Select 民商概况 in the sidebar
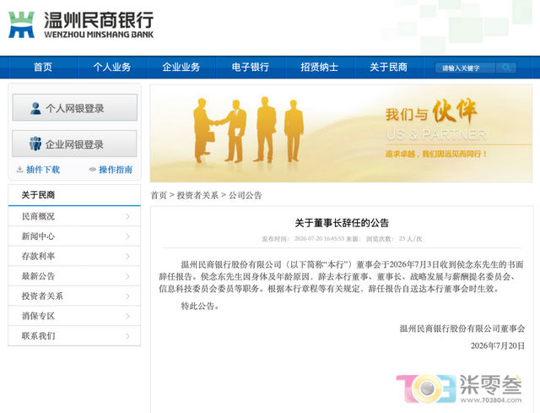Viewport: 540px width, 413px height. (74, 216)
